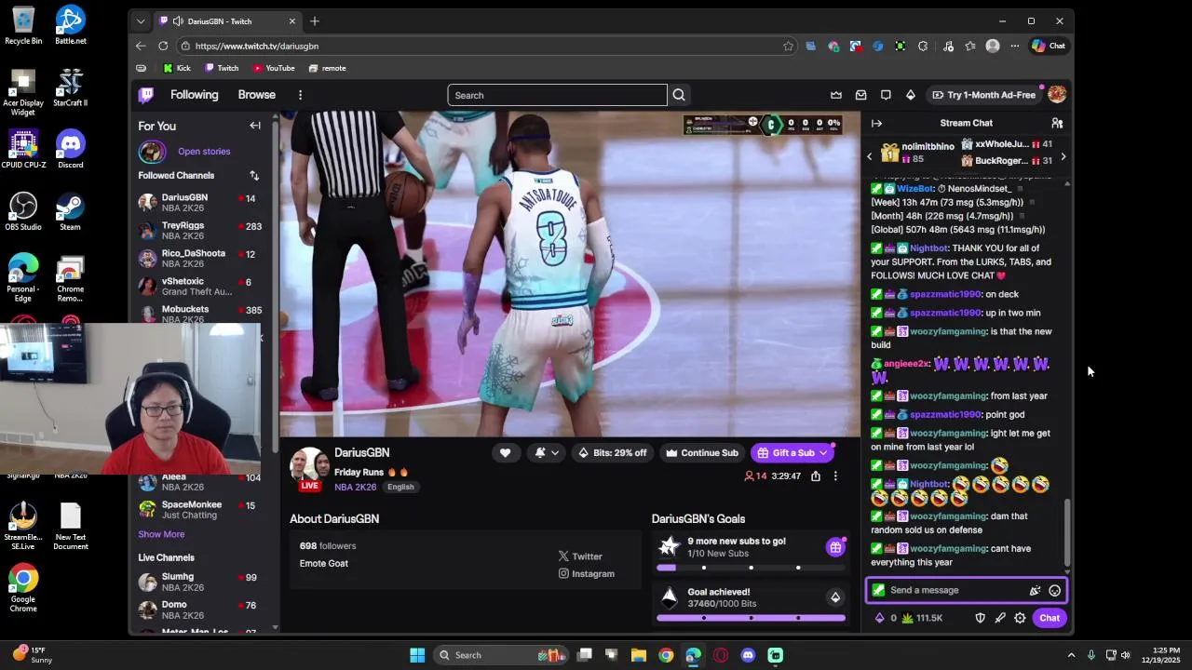Click the sword mod view icon
Viewport: 1192px width, 670px height.
point(1000,618)
